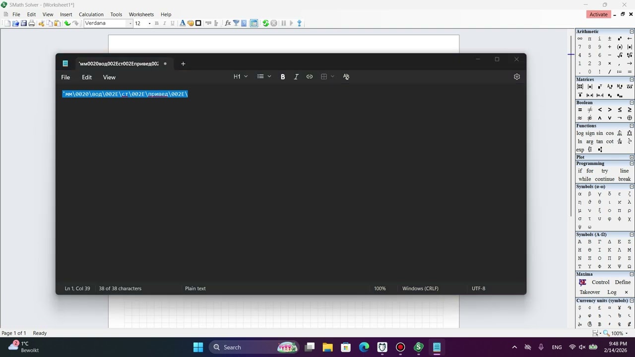Click the clear formatting icon in Notepad

pyautogui.click(x=346, y=76)
